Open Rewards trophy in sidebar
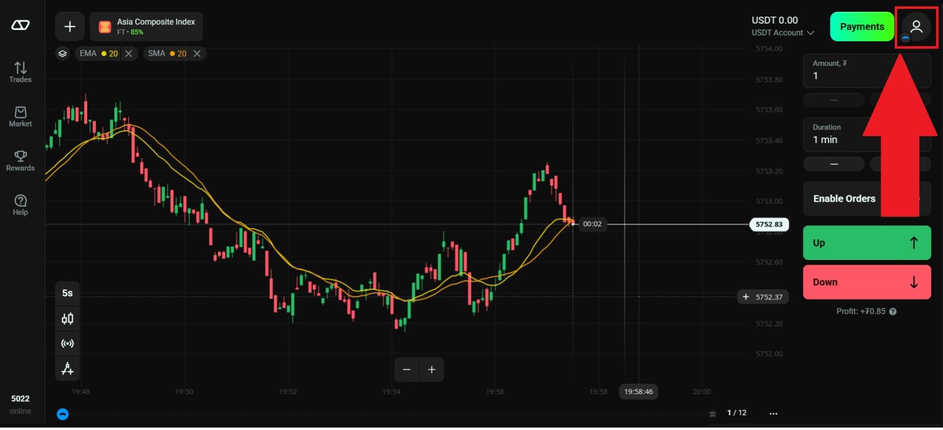The height and width of the screenshot is (430, 943). tap(21, 161)
